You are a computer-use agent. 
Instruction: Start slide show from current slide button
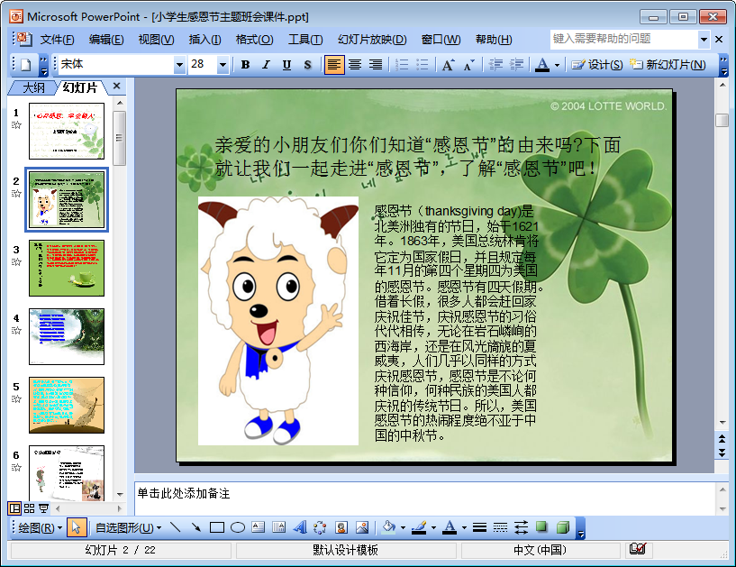(43, 508)
